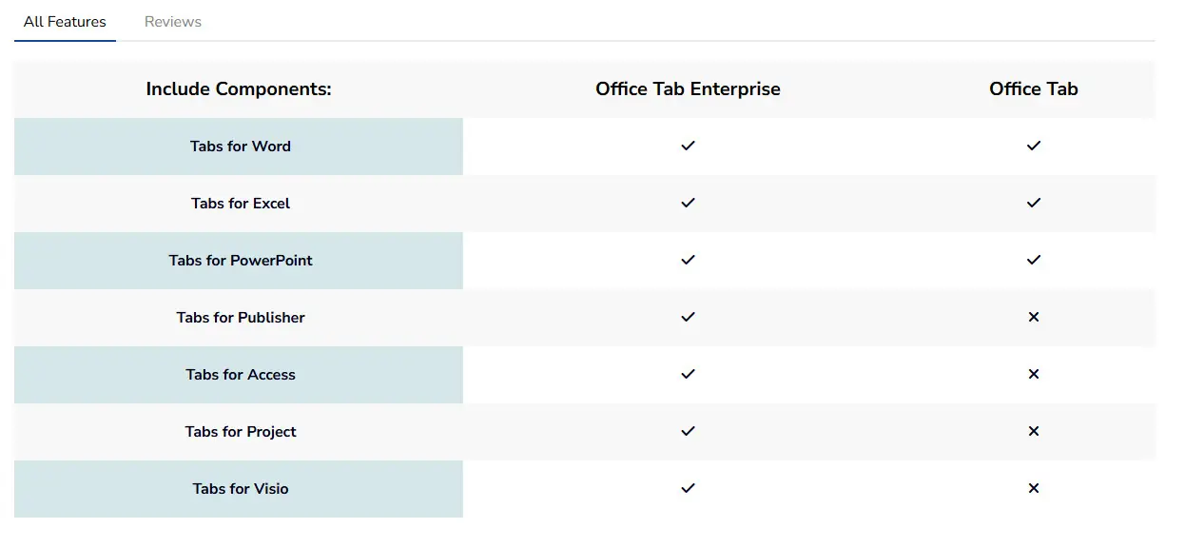Click Enterprise checkmark for Tabs for Visio
Viewport: 1185px width, 548px height.
click(x=689, y=489)
